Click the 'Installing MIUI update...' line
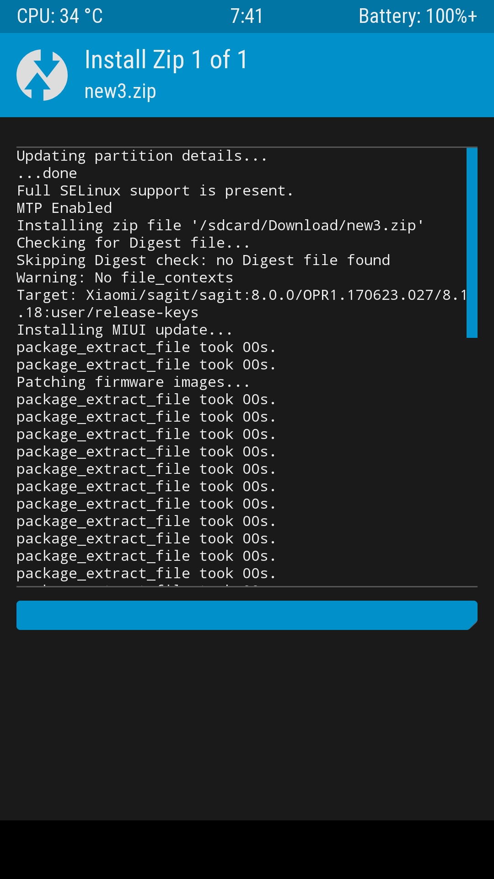The image size is (494, 879). 124,330
